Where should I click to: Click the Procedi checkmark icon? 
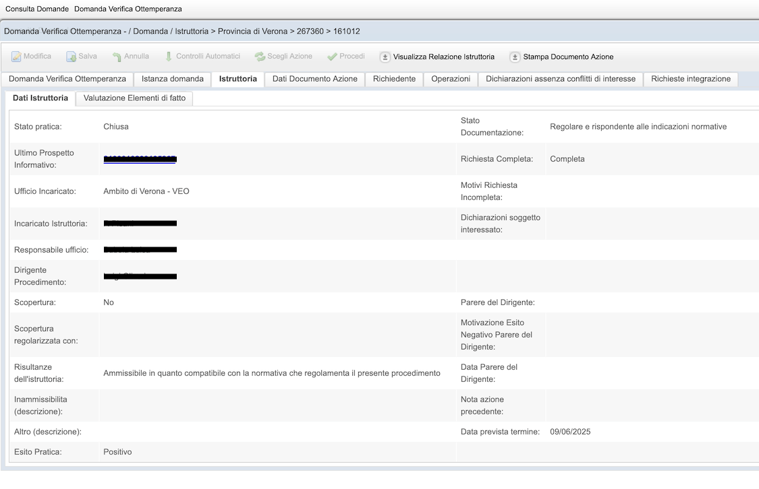tap(332, 57)
